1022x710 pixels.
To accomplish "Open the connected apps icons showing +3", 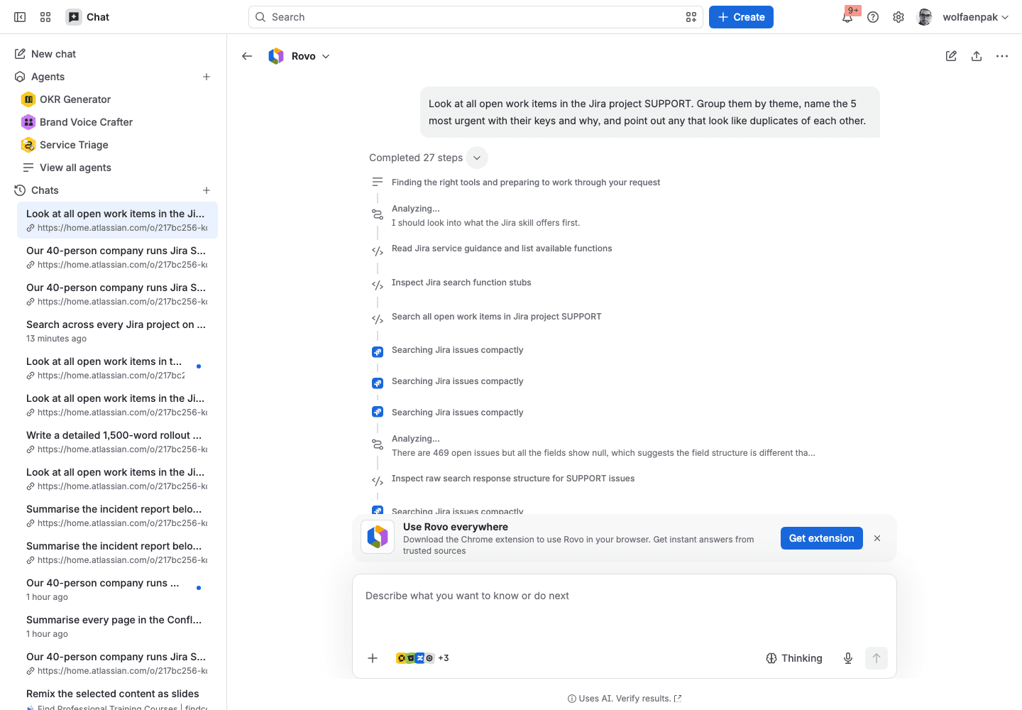I will click(x=422, y=658).
